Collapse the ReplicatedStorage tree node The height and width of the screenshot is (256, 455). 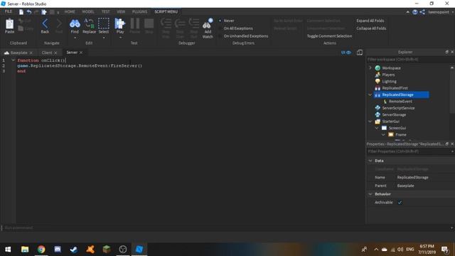pos(370,95)
